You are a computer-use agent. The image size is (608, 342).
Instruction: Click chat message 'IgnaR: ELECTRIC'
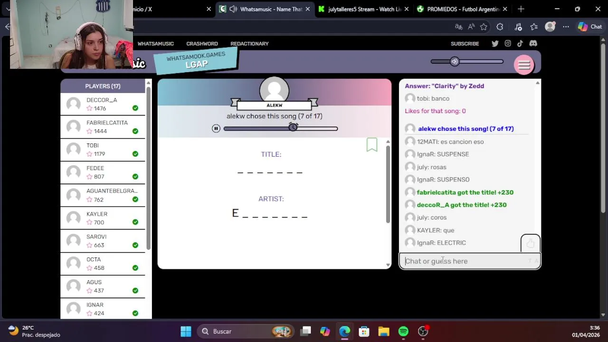click(441, 243)
